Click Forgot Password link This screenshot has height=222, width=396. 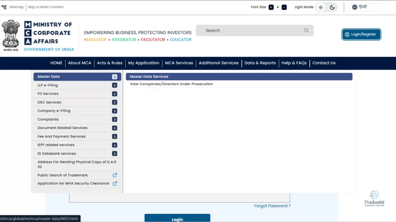pyautogui.click(x=272, y=206)
